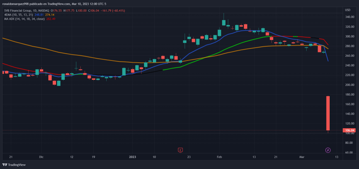
Task: Click the large red crash candlestick
Action: tap(328, 113)
